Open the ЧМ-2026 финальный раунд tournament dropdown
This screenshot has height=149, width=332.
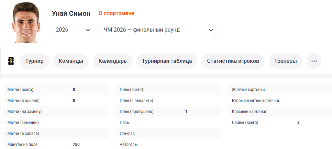[x=158, y=30]
